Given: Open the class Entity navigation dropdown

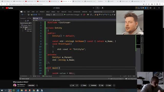Looking at the screenshot, I should click(x=84, y=20).
